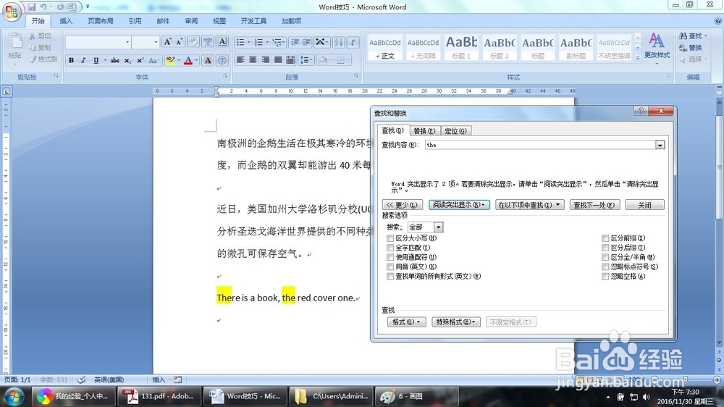
Task: Apply the 标题 1 style
Action: coord(461,47)
